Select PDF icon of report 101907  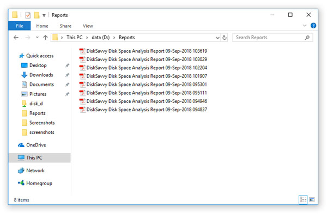(x=82, y=76)
